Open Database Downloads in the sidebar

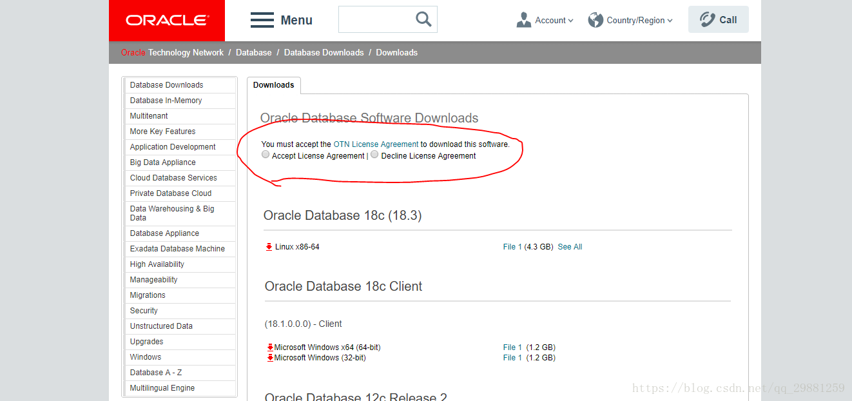tap(180, 85)
